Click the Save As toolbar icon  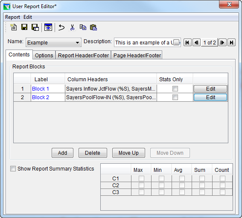[x=35, y=27]
